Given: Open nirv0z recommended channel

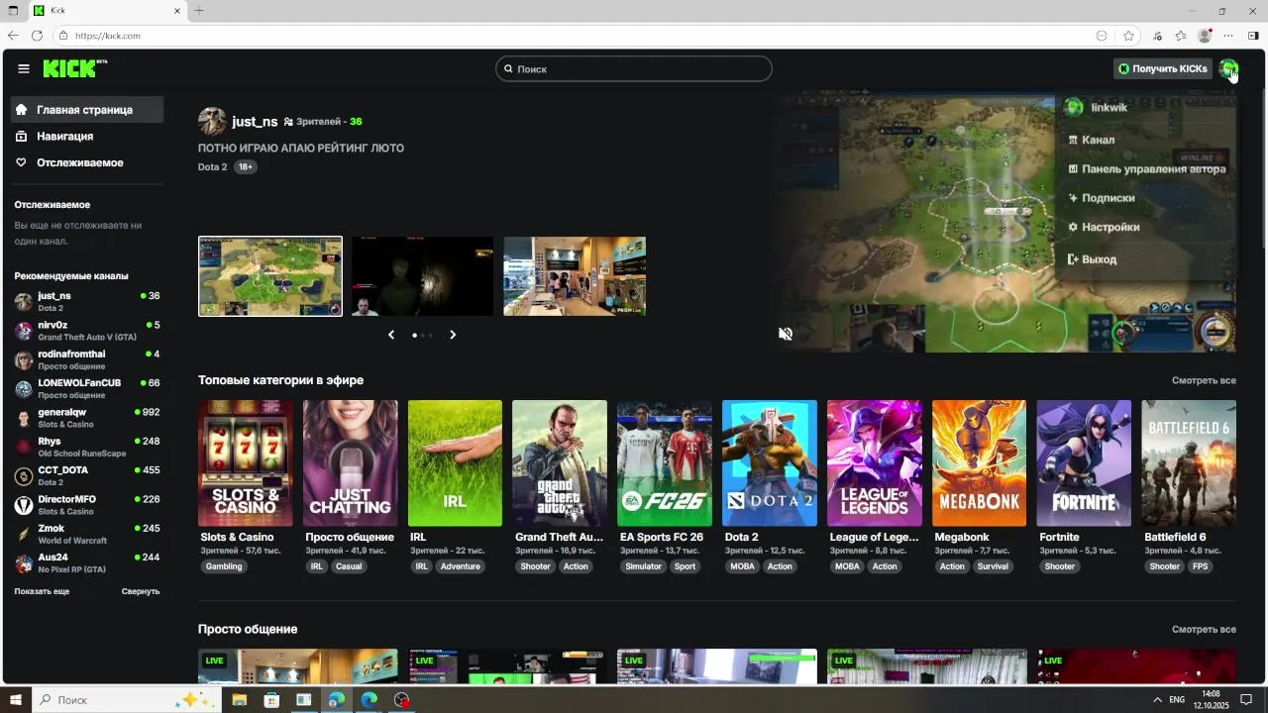Looking at the screenshot, I should pos(87,331).
